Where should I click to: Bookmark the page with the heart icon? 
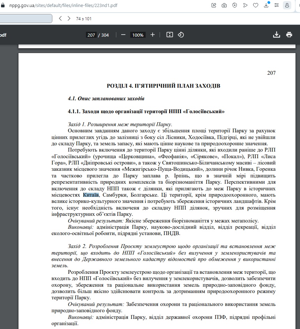tap(256, 5)
